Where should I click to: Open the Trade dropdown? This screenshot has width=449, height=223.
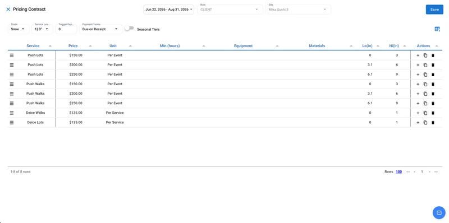[x=19, y=29]
